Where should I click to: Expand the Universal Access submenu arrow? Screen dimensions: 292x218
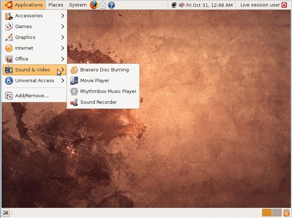(63, 81)
